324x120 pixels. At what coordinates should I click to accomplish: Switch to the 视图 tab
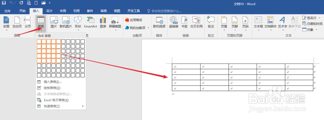point(117,11)
